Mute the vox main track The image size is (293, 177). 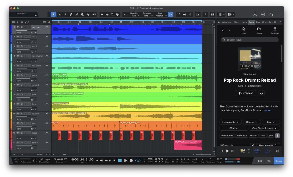pyautogui.click(x=18, y=27)
